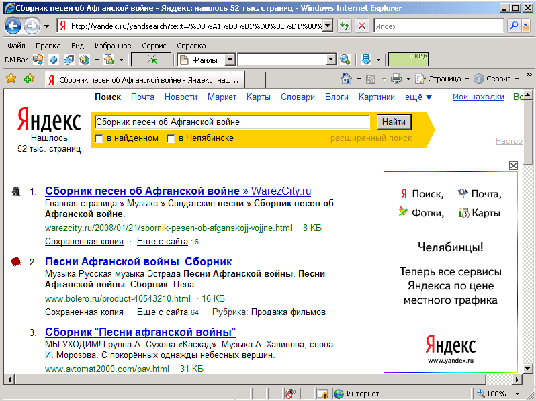Open the Вид menu

tap(78, 46)
